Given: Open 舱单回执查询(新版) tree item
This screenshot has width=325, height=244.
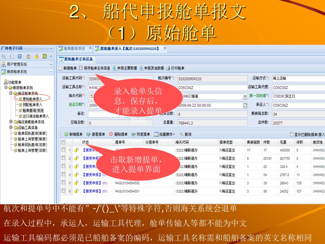Looking at the screenshot, I should 33,133.
